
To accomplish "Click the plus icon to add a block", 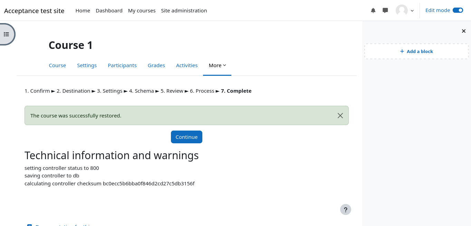I will (402, 51).
